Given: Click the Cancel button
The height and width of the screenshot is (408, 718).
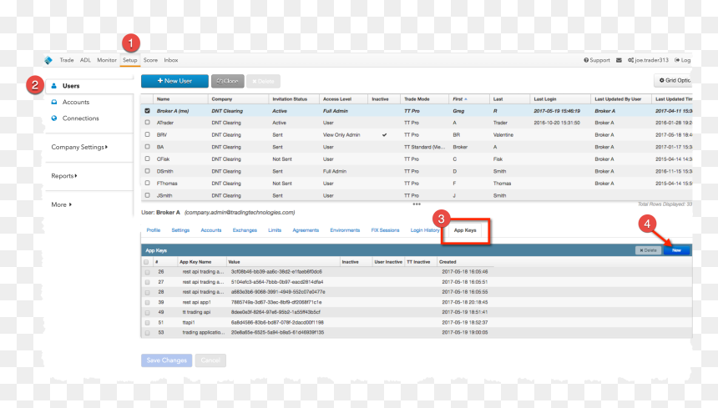Looking at the screenshot, I should coord(210,360).
